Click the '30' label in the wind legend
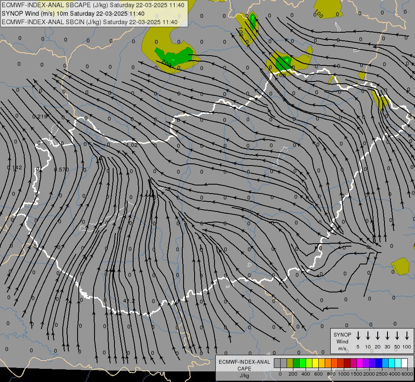 pyautogui.click(x=387, y=347)
